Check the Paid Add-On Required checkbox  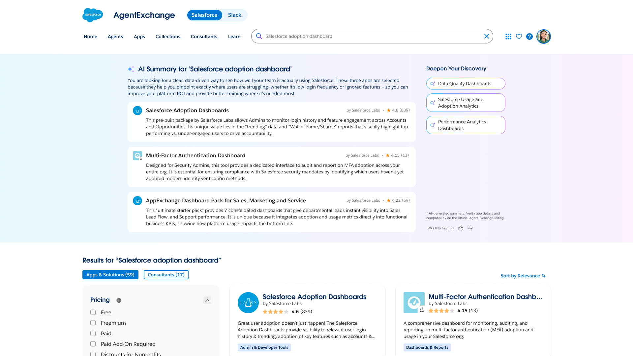(93, 344)
